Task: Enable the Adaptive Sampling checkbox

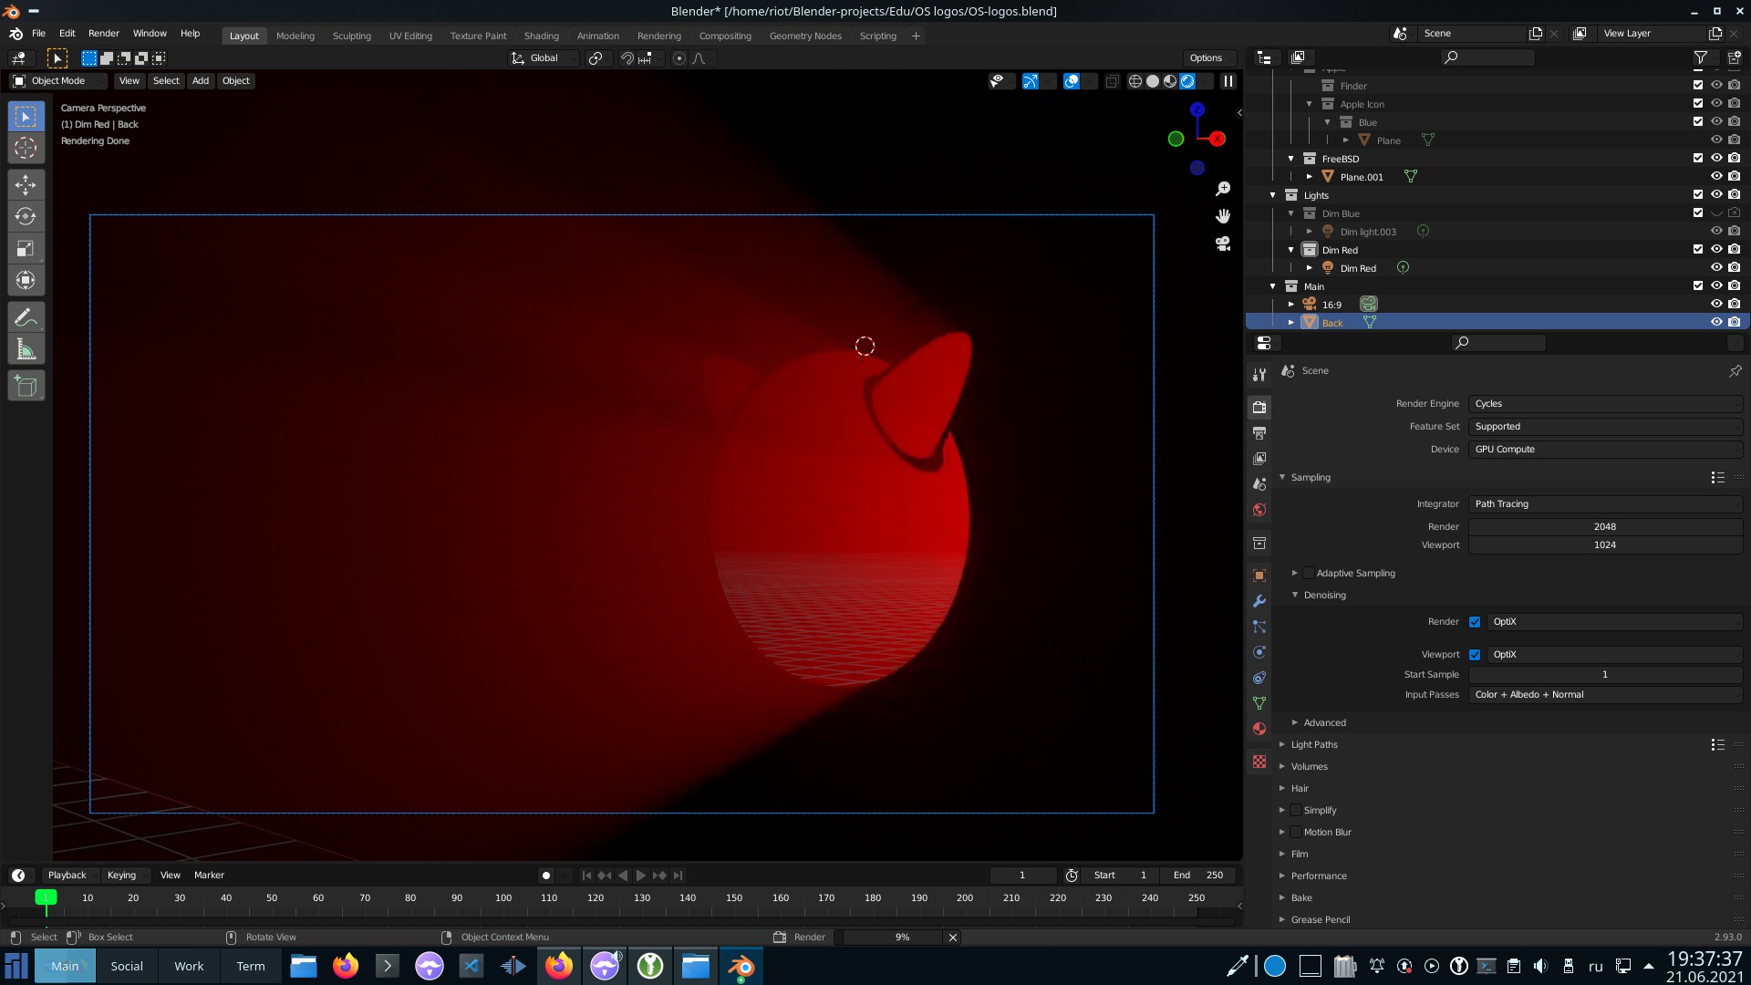Action: 1309,573
